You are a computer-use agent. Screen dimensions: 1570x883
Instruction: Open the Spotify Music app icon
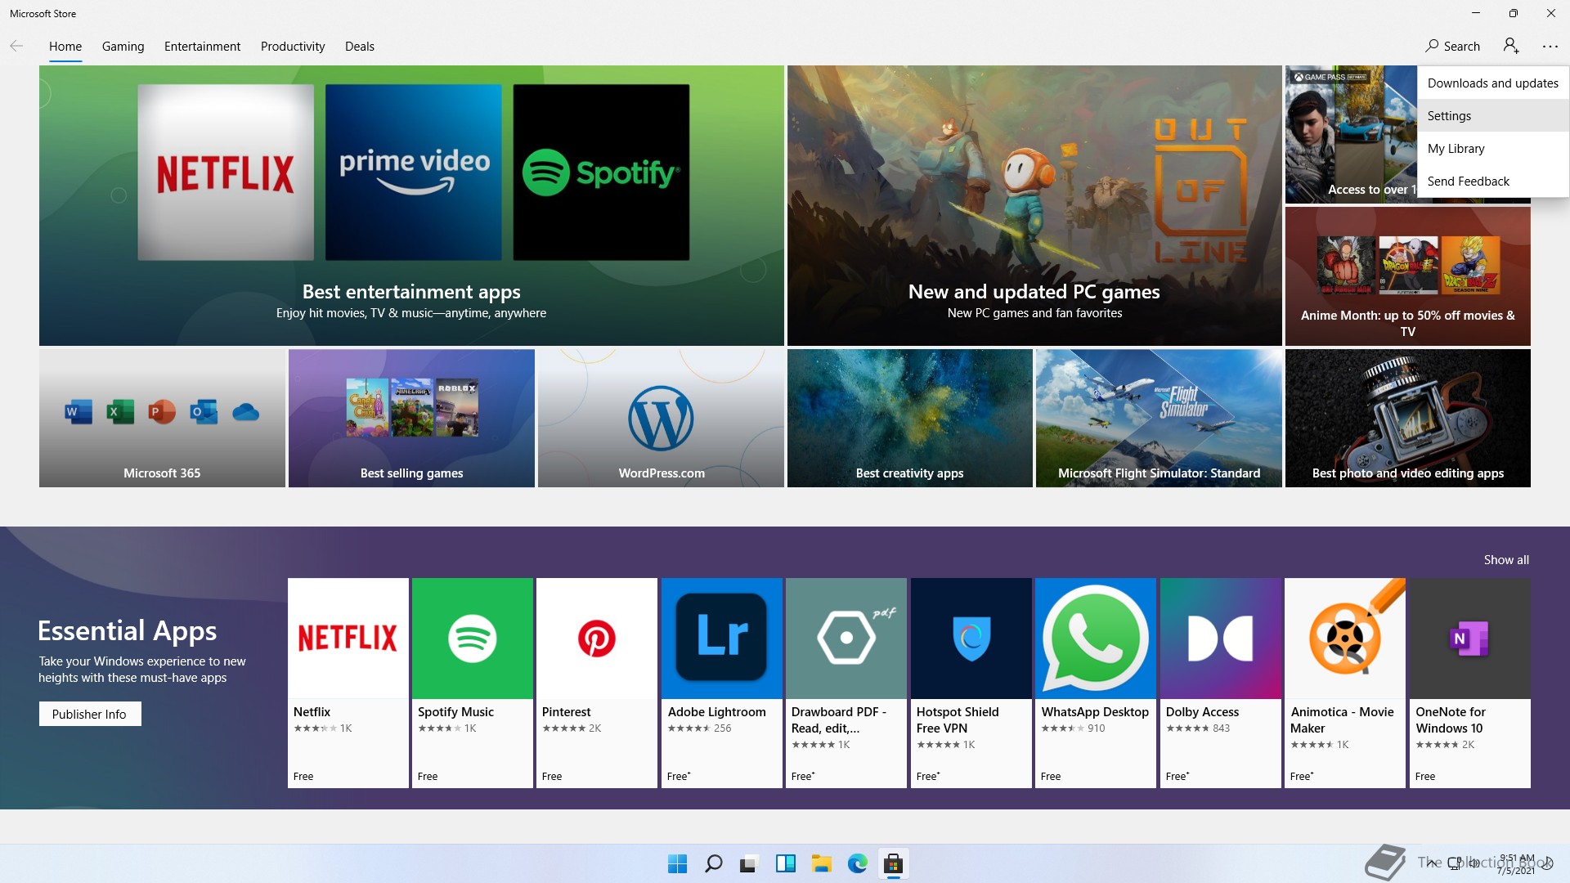(473, 639)
